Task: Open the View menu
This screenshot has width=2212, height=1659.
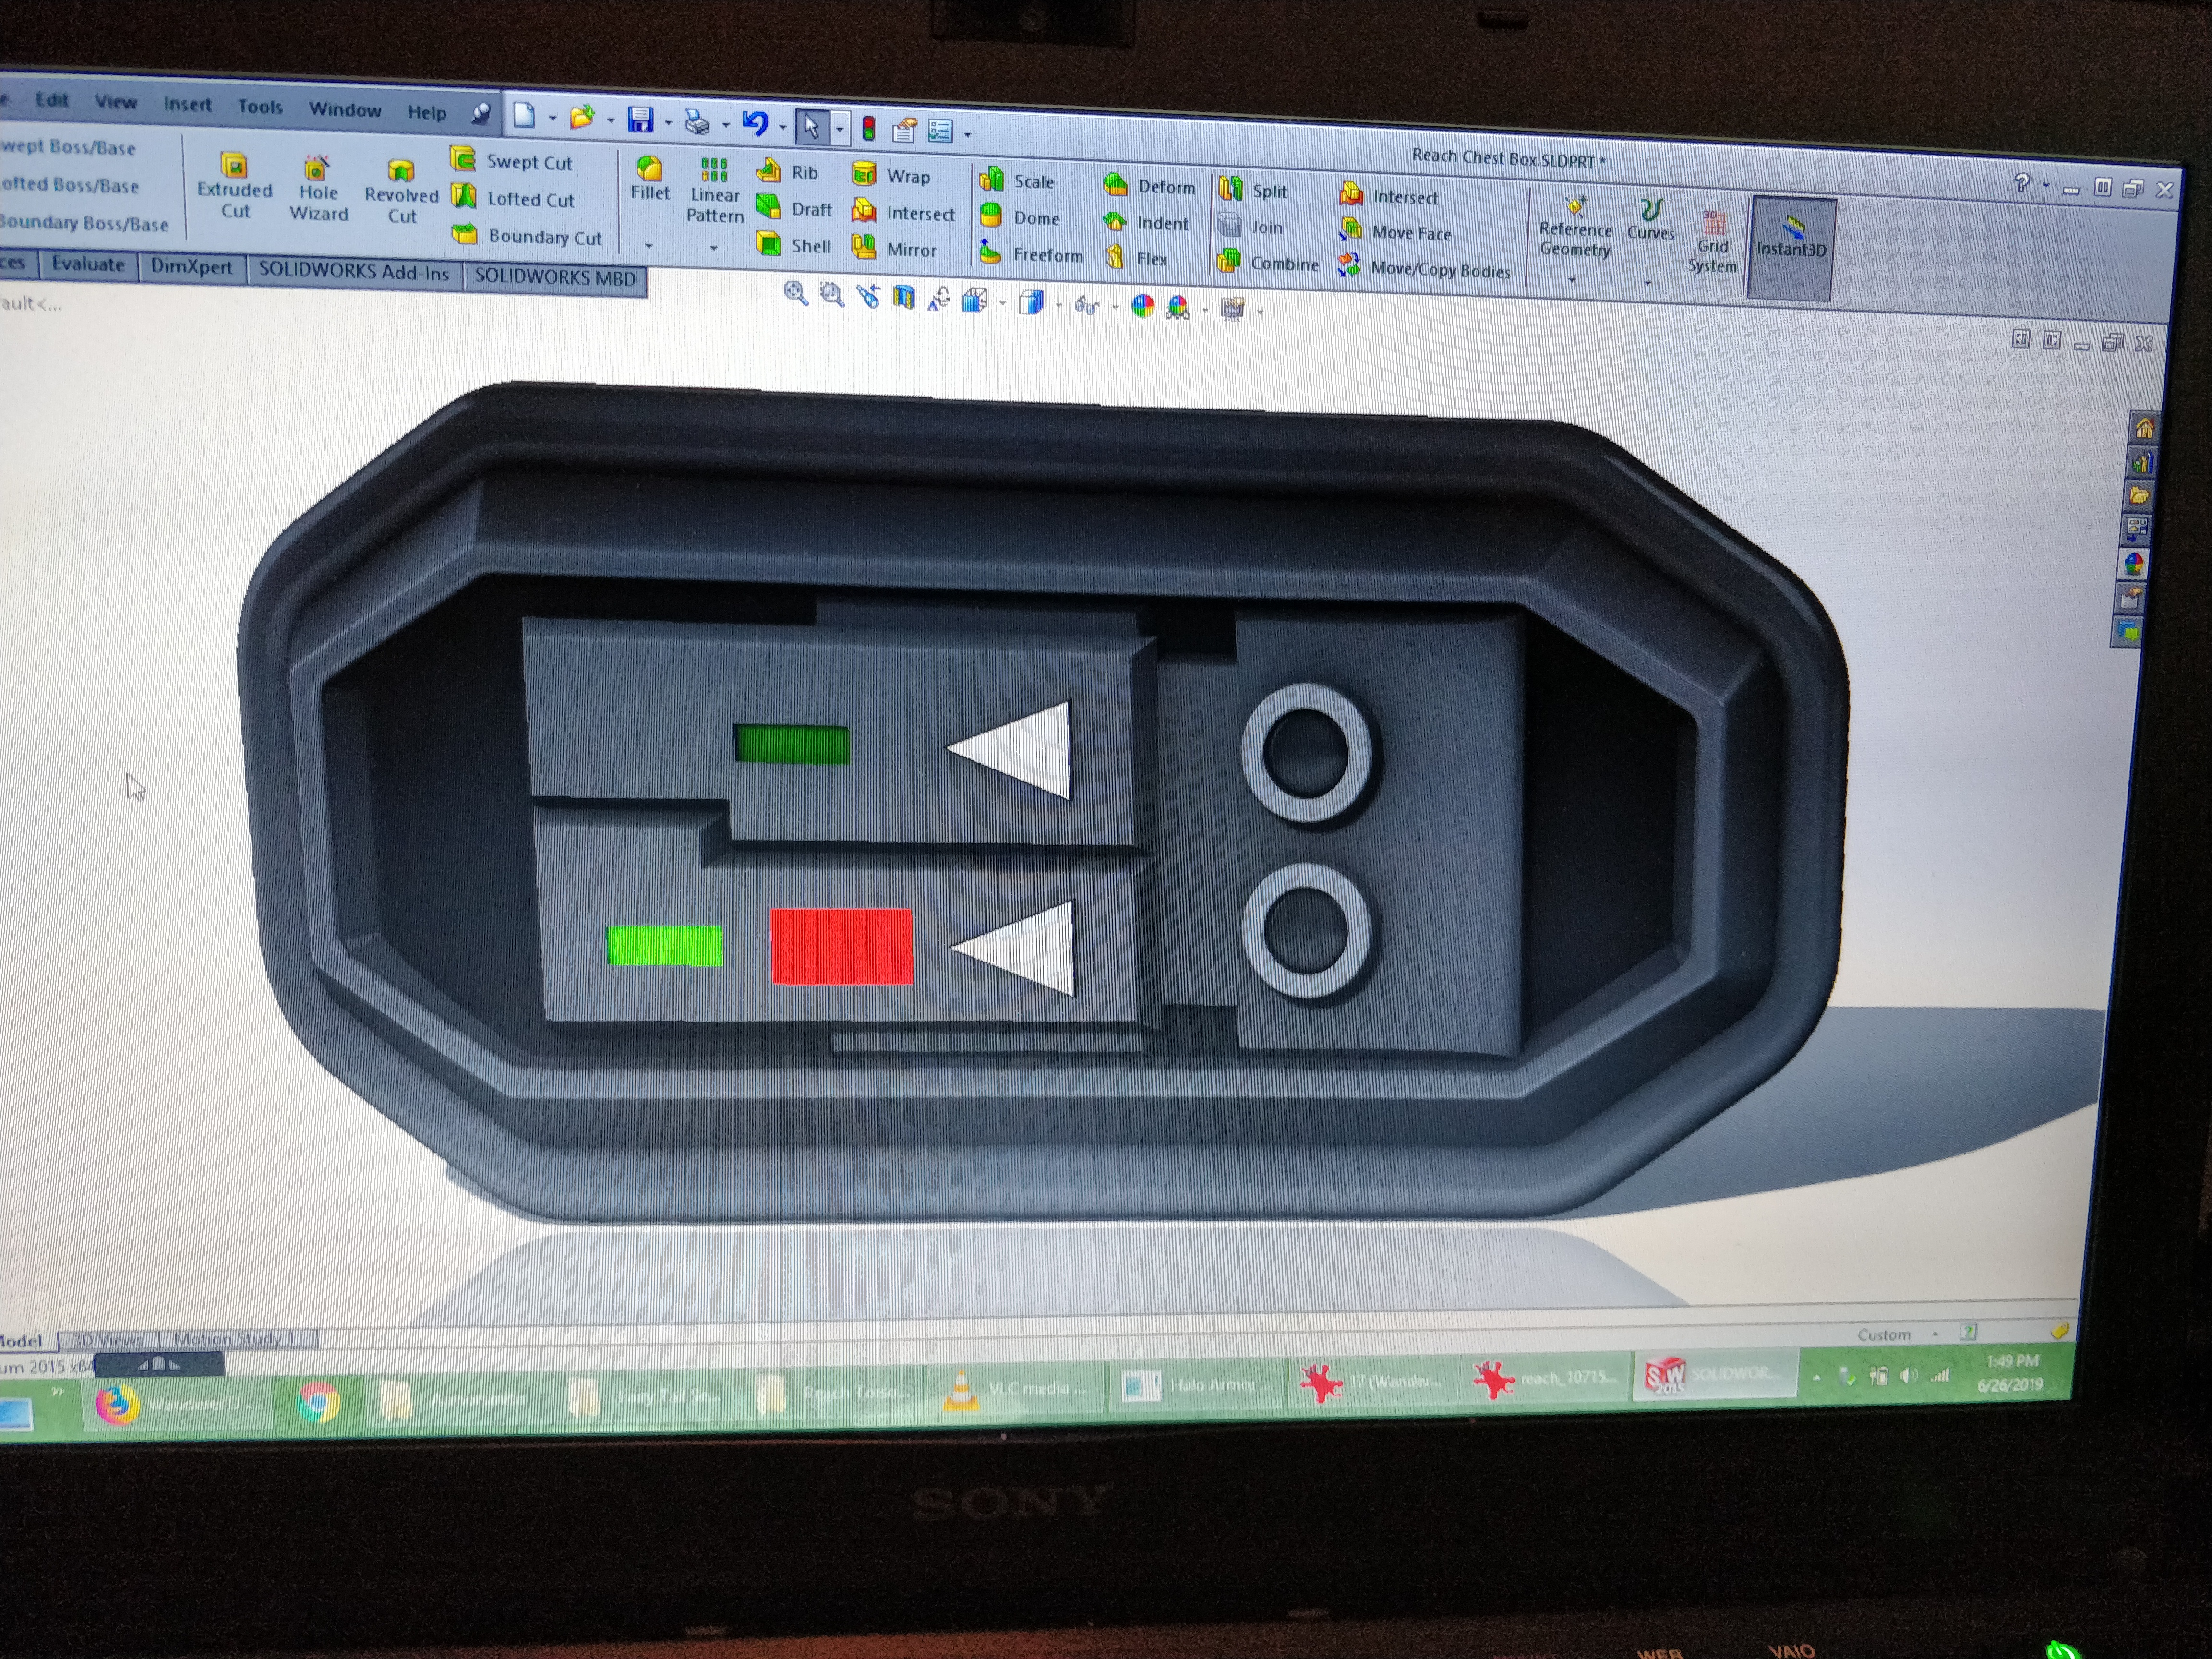Action: pos(116,101)
